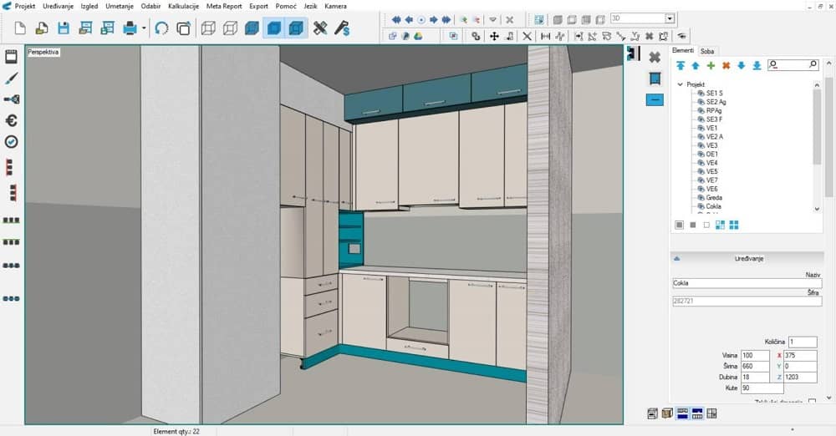The image size is (836, 436).
Task: Open the 3D view dropdown
Action: [670, 18]
